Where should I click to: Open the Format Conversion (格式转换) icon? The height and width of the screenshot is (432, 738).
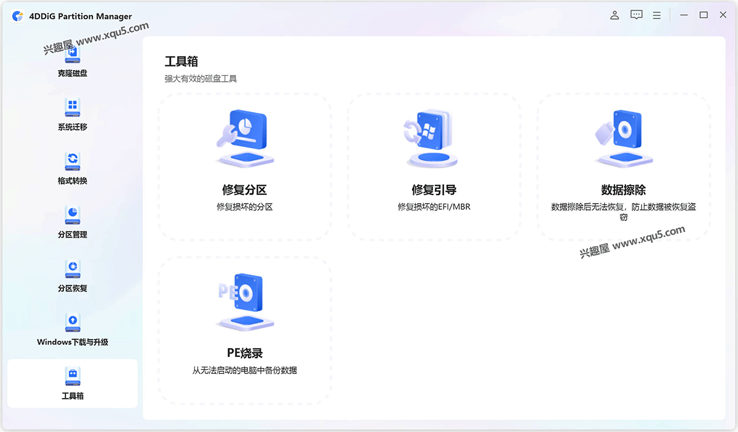73,161
